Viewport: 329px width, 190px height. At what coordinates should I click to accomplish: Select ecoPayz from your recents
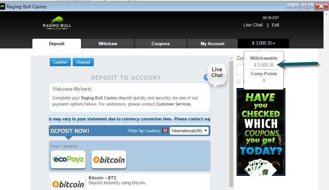(x=68, y=159)
